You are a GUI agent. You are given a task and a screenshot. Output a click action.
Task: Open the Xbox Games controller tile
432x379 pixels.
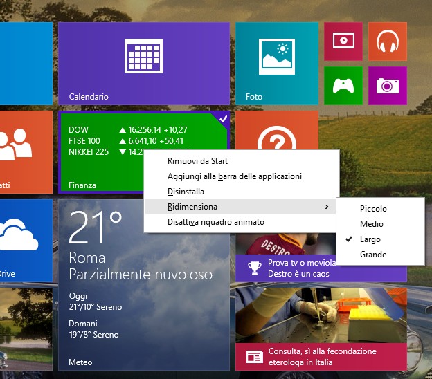point(343,86)
